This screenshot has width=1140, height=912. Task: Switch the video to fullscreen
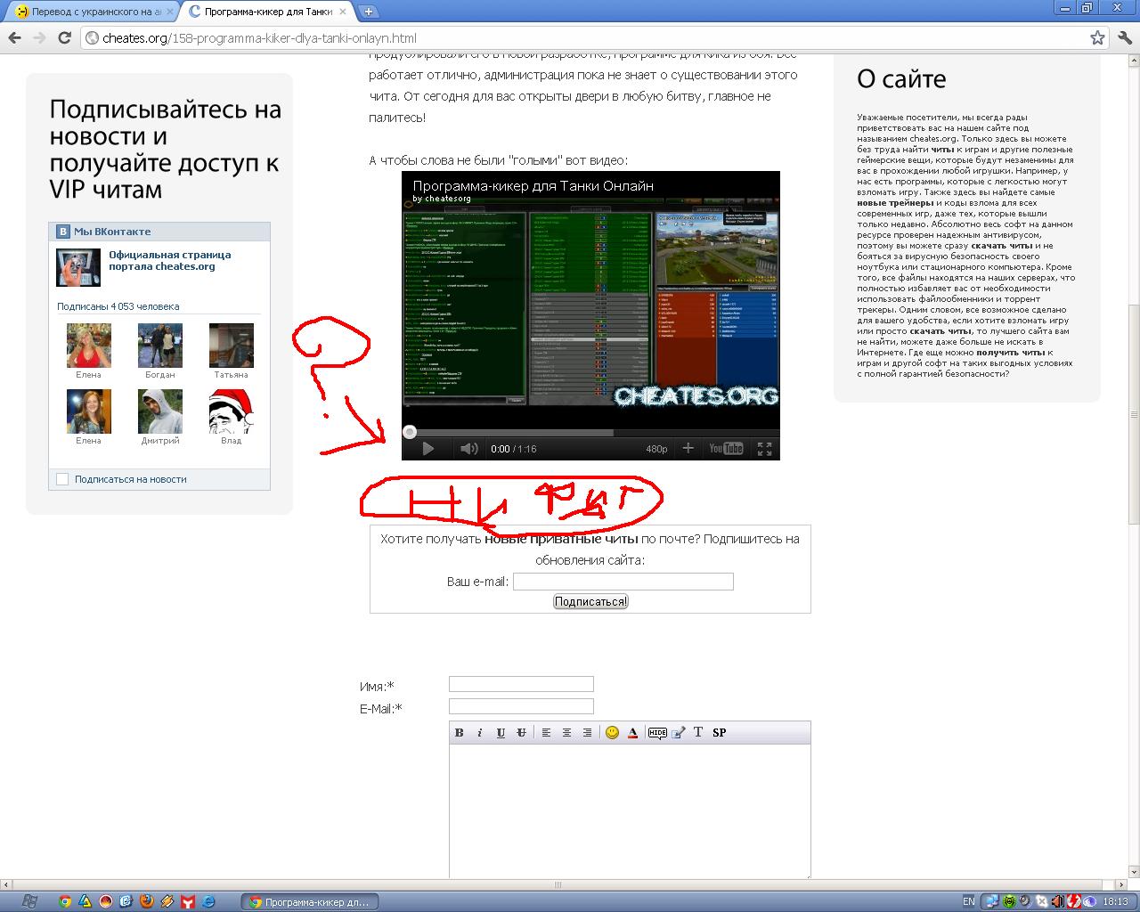pyautogui.click(x=764, y=449)
